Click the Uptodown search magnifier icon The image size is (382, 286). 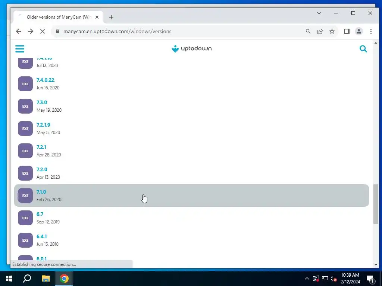[363, 49]
